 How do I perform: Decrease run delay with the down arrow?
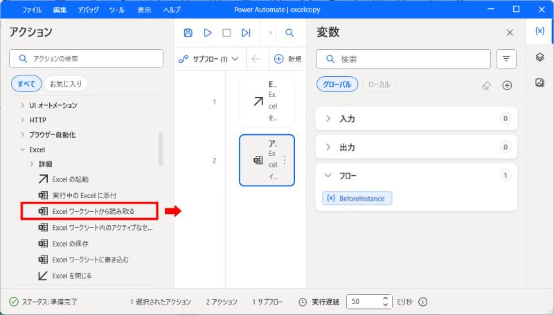click(386, 305)
